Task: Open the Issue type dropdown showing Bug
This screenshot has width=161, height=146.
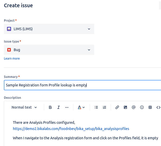Action: [49, 50]
